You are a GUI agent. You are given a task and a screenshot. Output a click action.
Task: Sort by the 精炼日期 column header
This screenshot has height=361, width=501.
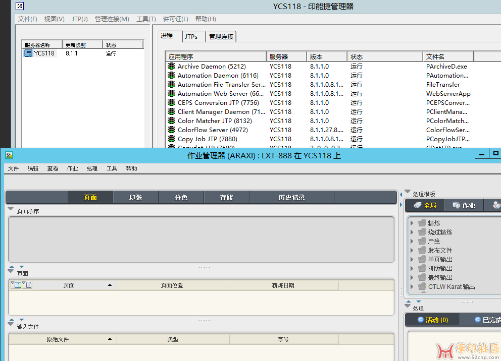point(283,285)
